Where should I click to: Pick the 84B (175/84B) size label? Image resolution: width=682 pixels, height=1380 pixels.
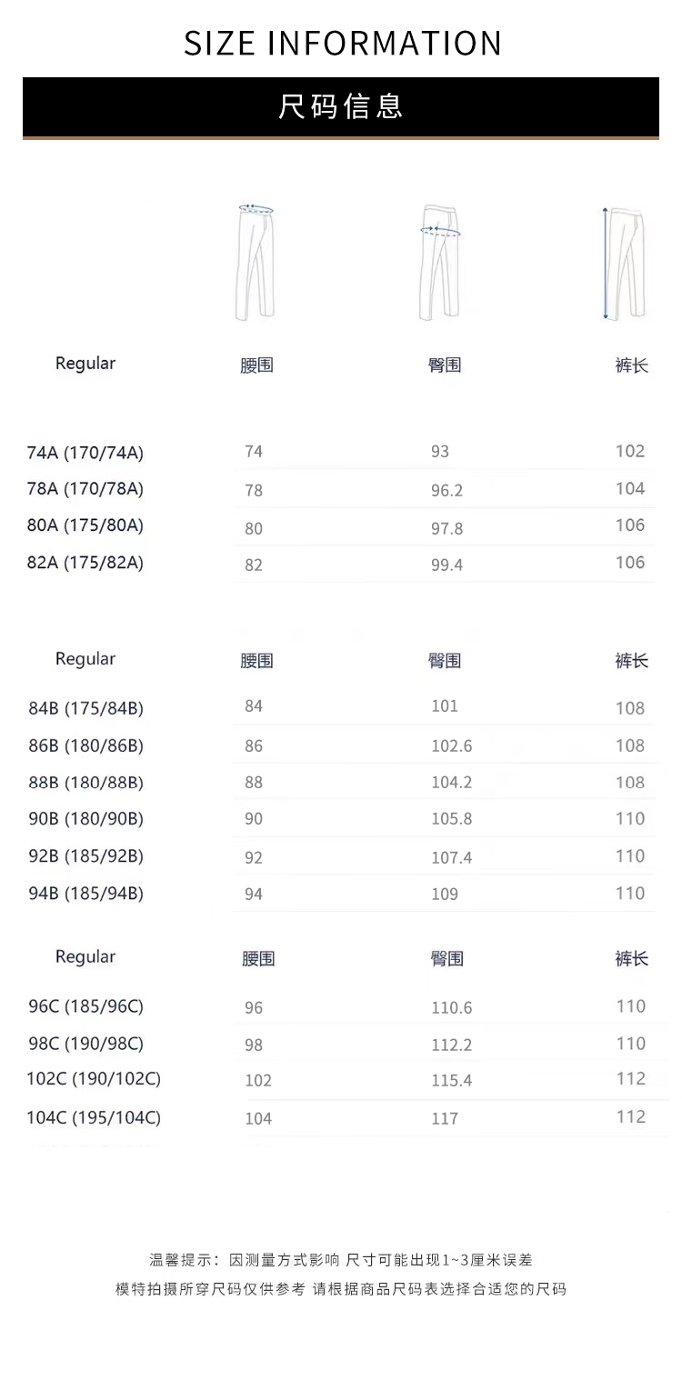[x=85, y=708]
